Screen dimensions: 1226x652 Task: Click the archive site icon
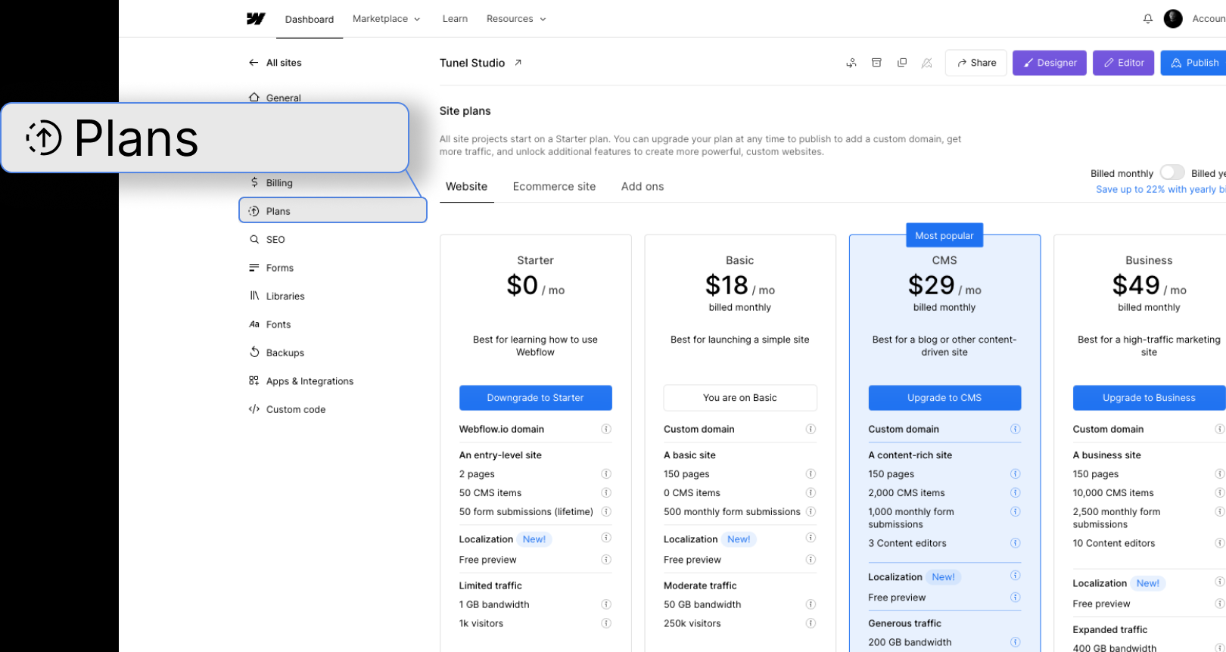tap(876, 63)
